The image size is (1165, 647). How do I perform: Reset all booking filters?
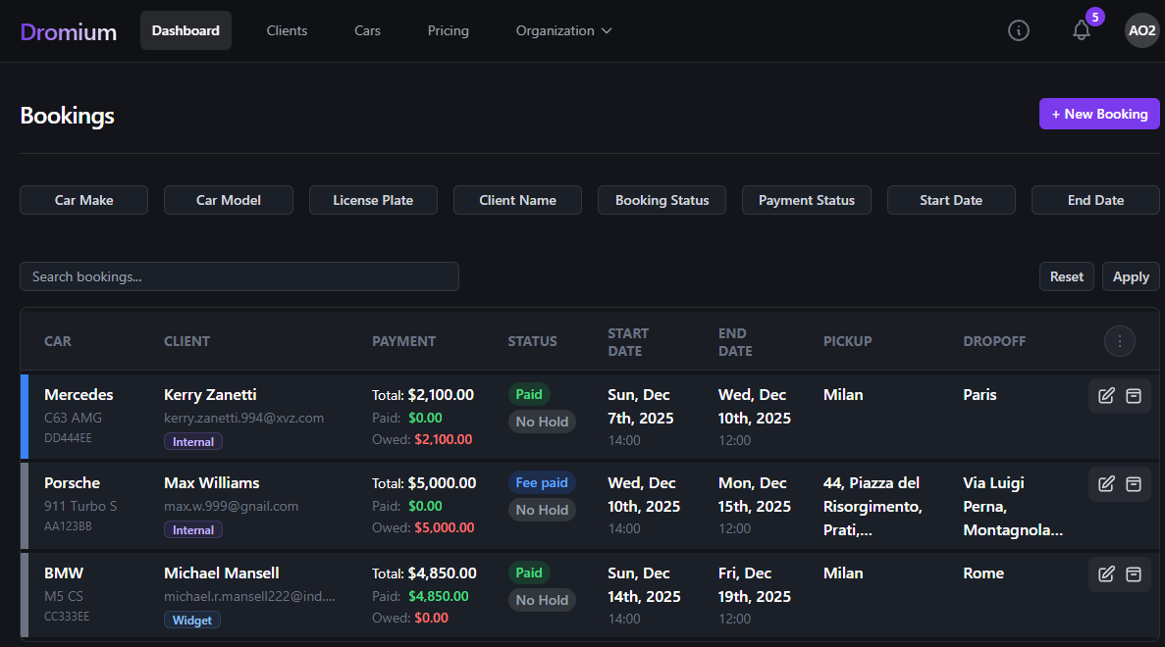tap(1066, 276)
